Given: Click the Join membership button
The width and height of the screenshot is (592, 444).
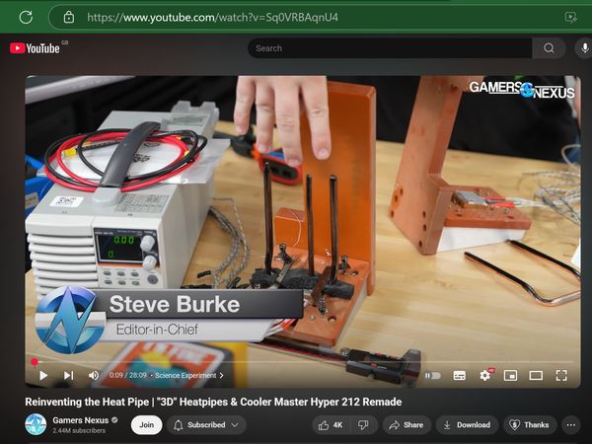Looking at the screenshot, I should click(x=146, y=424).
